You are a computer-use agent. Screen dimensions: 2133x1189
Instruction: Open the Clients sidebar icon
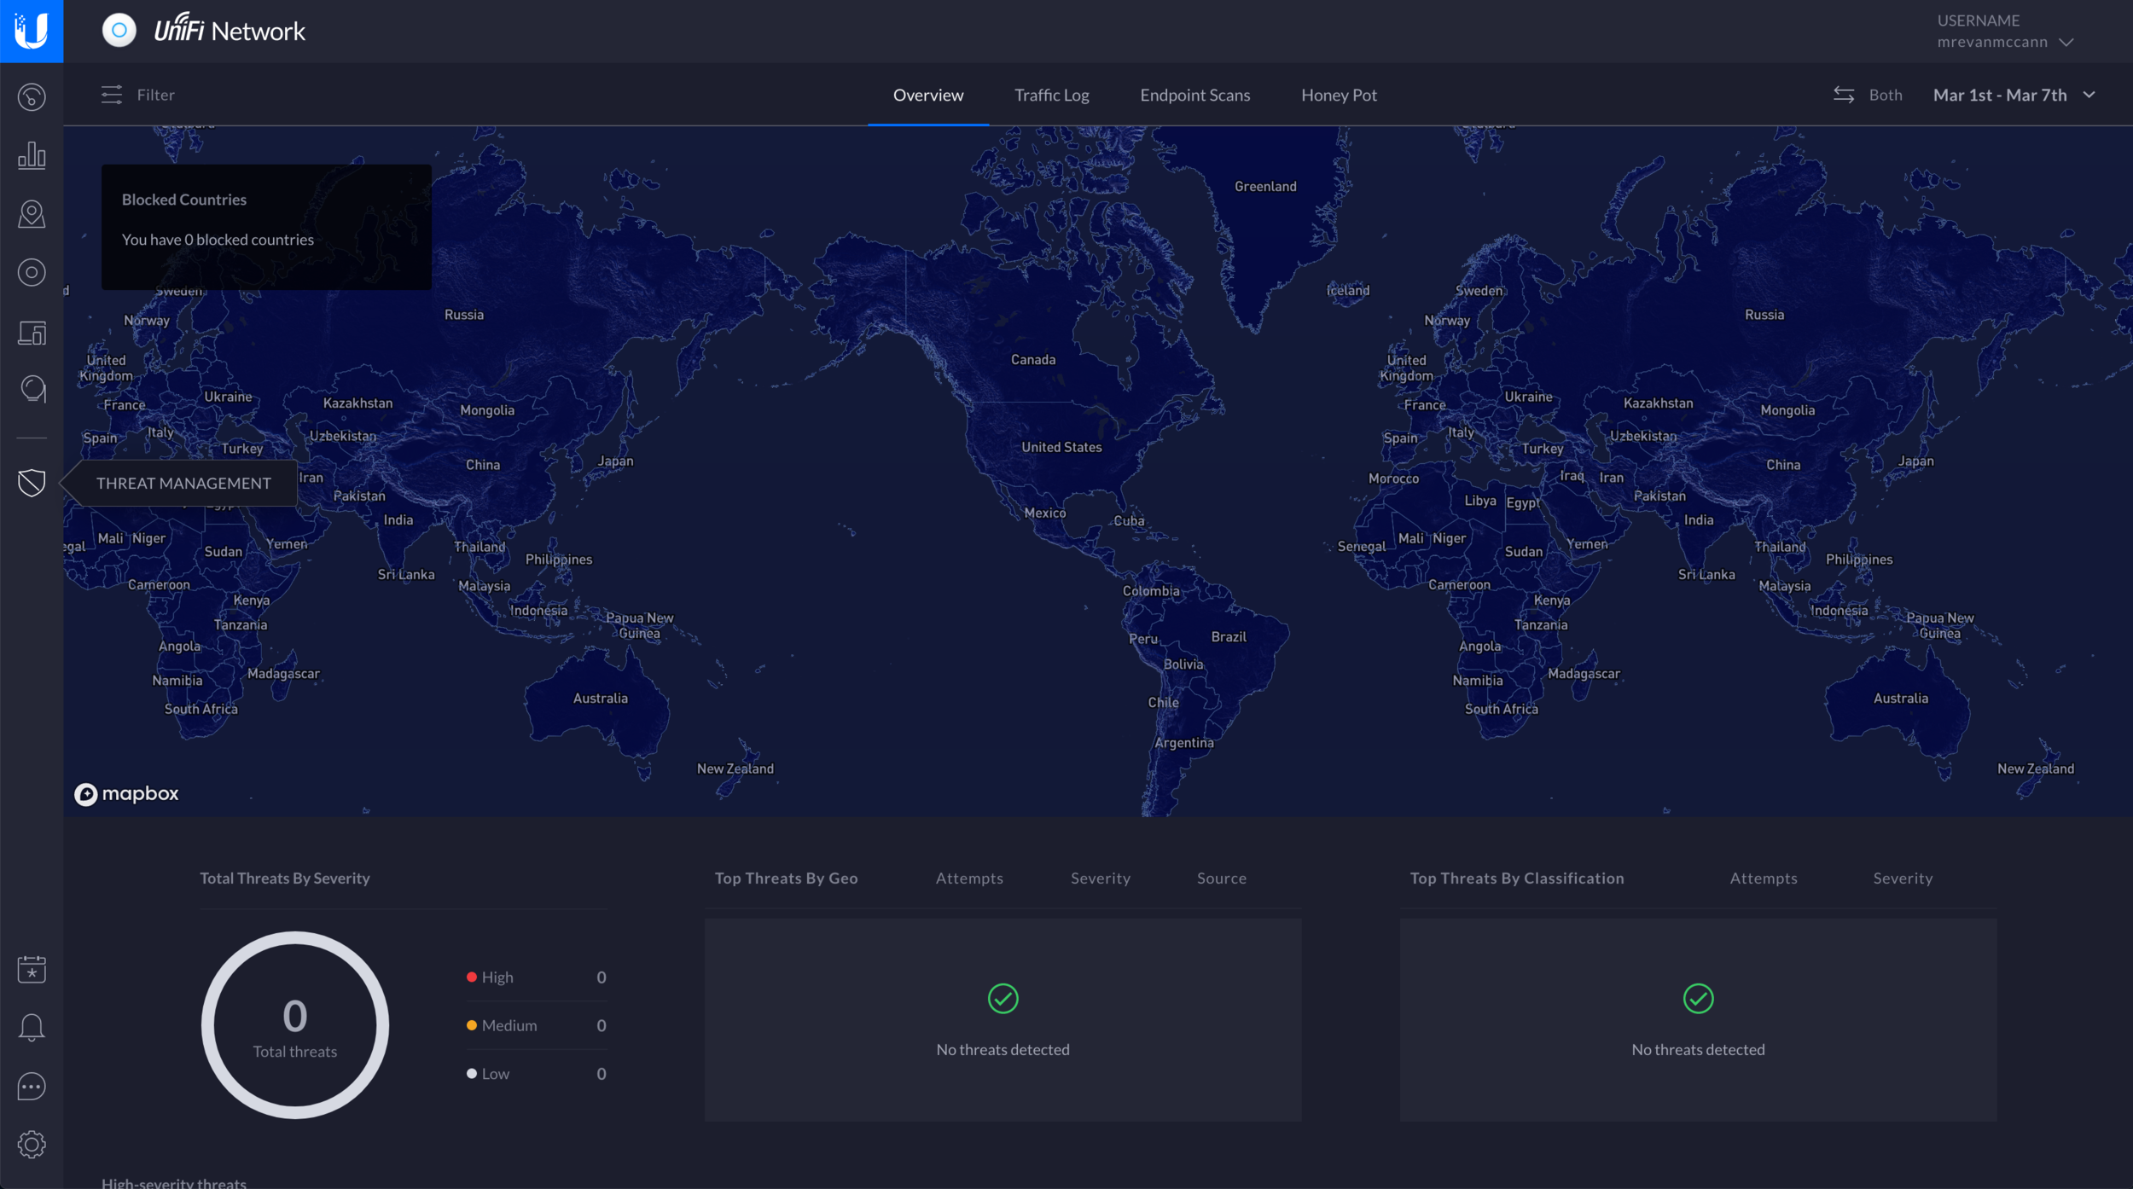(x=32, y=332)
